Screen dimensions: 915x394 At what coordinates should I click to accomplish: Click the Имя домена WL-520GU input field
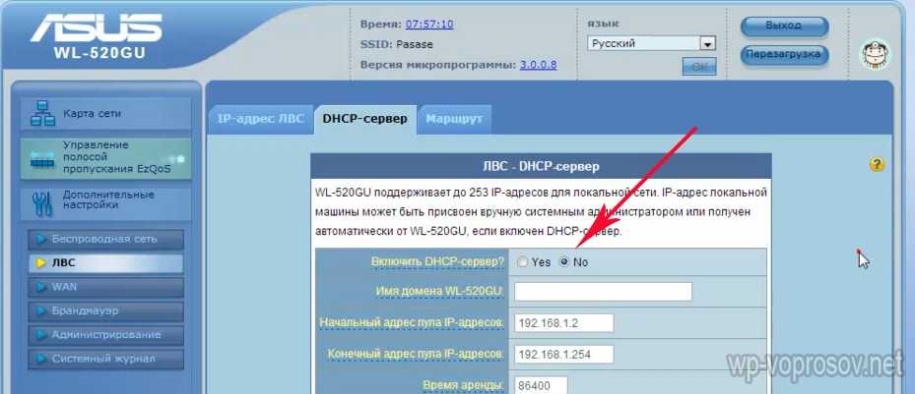click(603, 292)
